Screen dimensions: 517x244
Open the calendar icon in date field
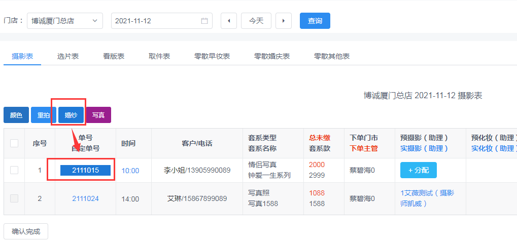click(204, 21)
